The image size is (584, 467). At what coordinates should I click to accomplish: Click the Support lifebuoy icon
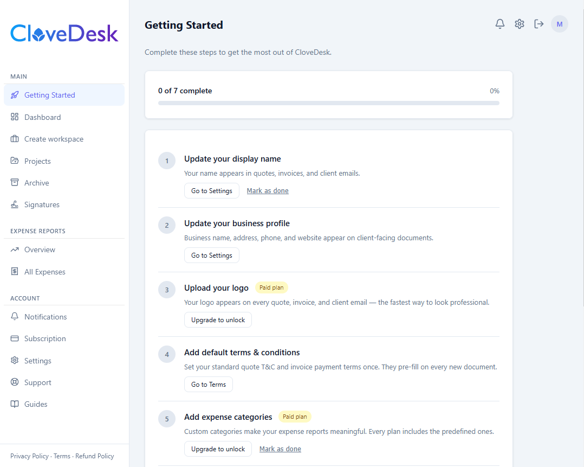[15, 382]
